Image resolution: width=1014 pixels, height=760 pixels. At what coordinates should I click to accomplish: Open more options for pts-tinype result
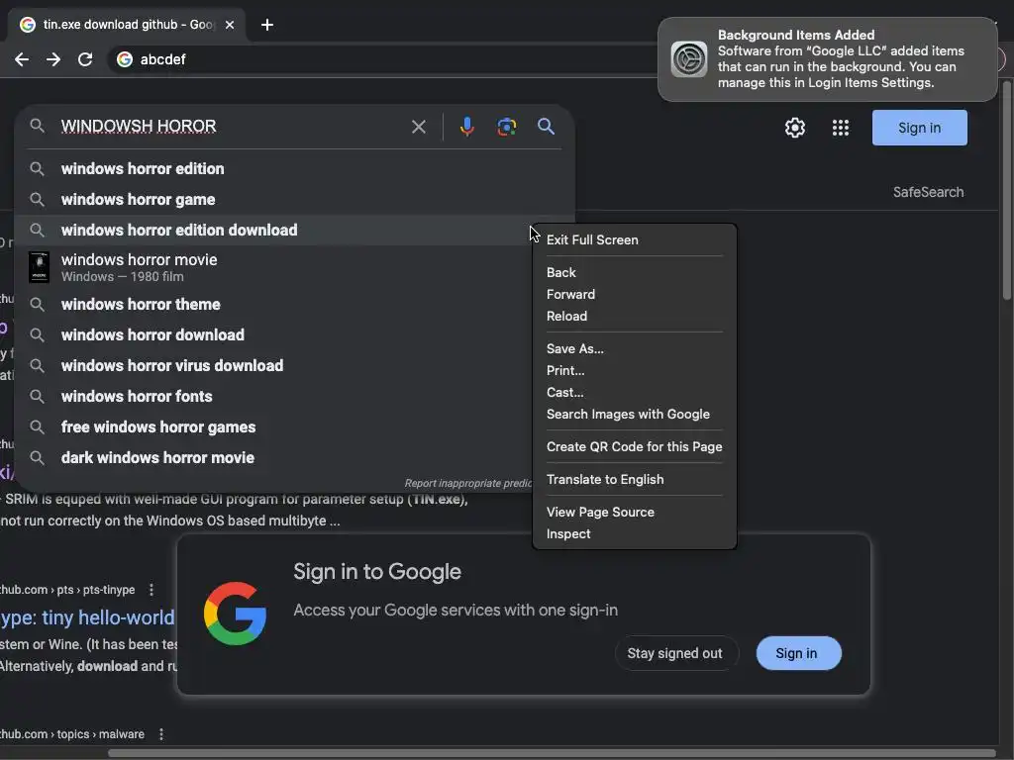[x=152, y=590]
